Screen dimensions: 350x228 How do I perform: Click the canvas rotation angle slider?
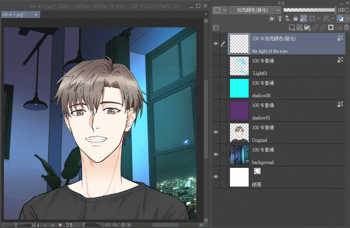click(x=93, y=225)
